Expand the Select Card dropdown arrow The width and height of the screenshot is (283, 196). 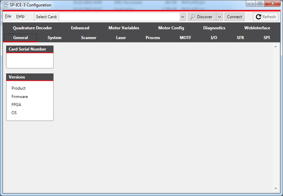[183, 17]
